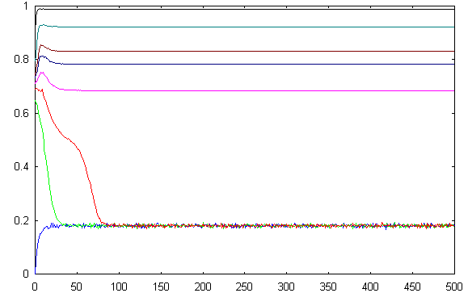Click the y-axis label 0.2
The image size is (468, 293).
[x=22, y=220]
